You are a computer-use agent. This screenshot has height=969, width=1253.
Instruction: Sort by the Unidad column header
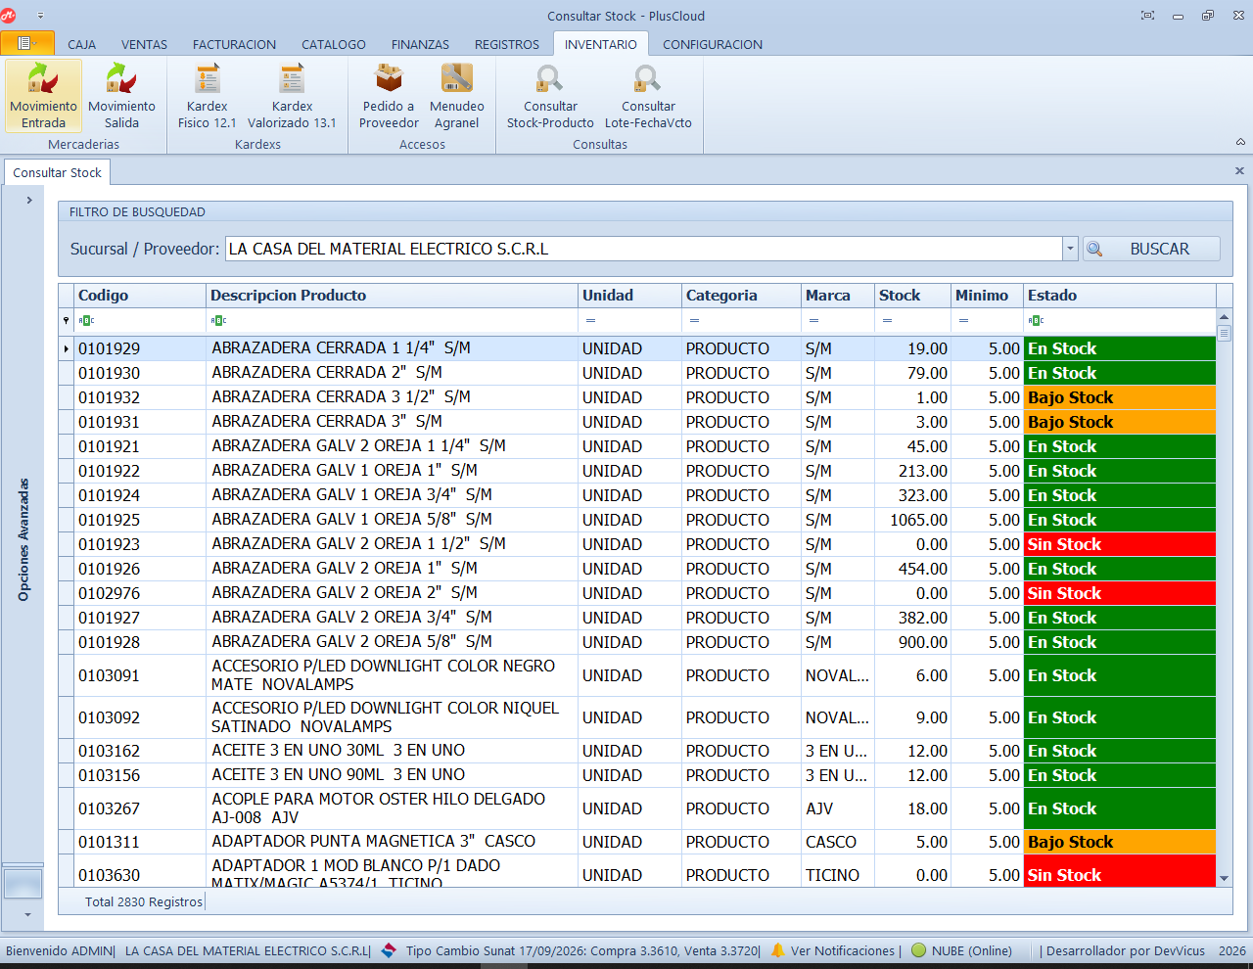[x=629, y=296]
